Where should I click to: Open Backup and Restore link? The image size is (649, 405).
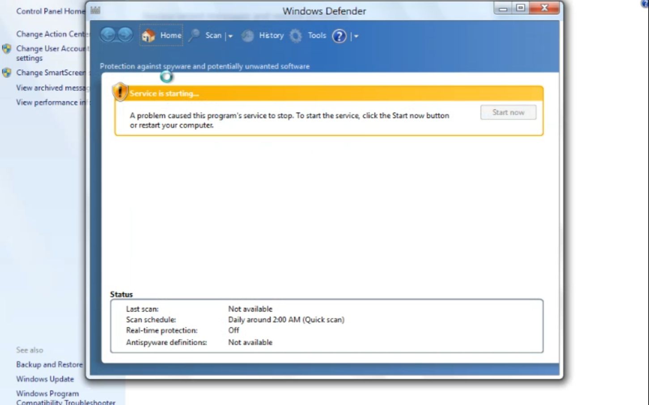50,364
